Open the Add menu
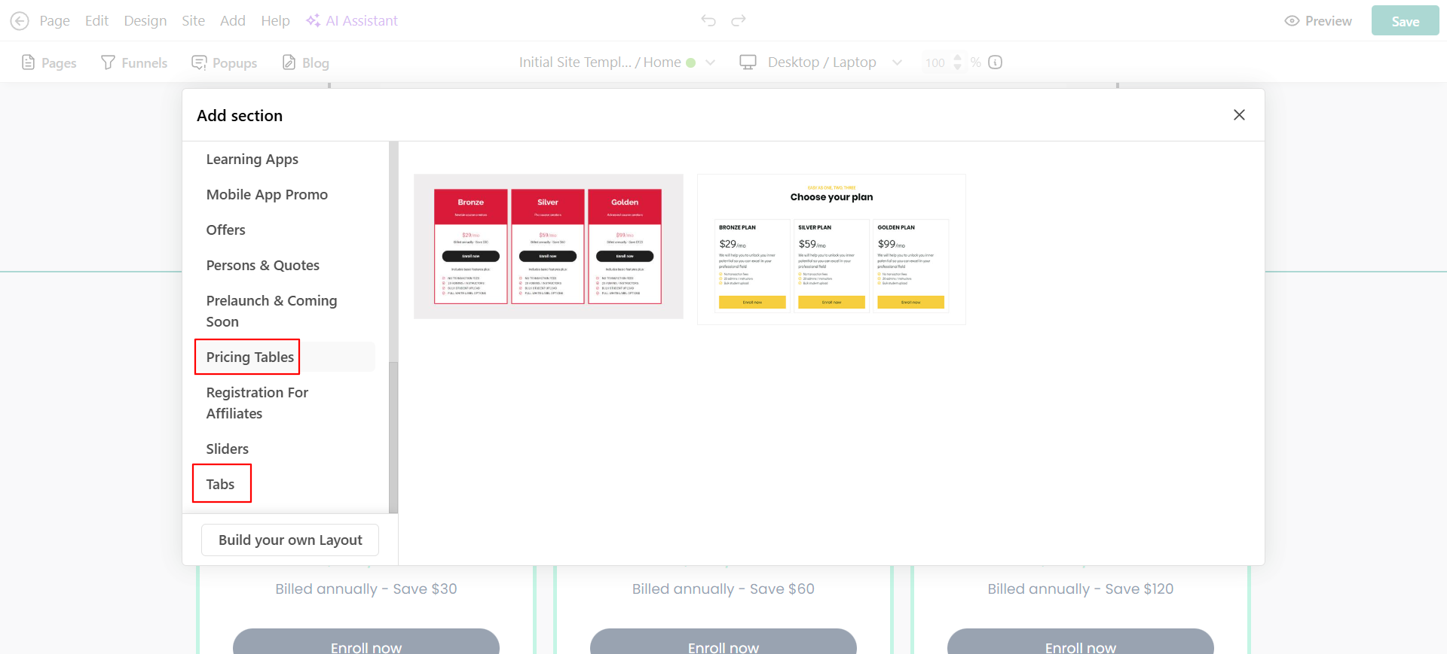This screenshot has height=654, width=1447. click(x=233, y=21)
